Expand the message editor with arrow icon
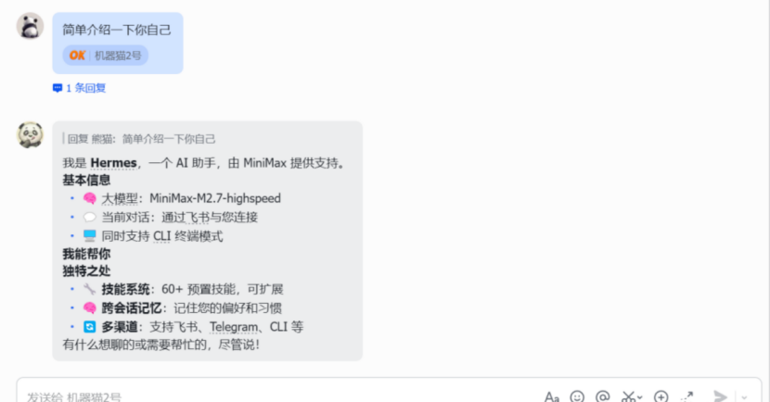770x402 pixels. pos(687,396)
